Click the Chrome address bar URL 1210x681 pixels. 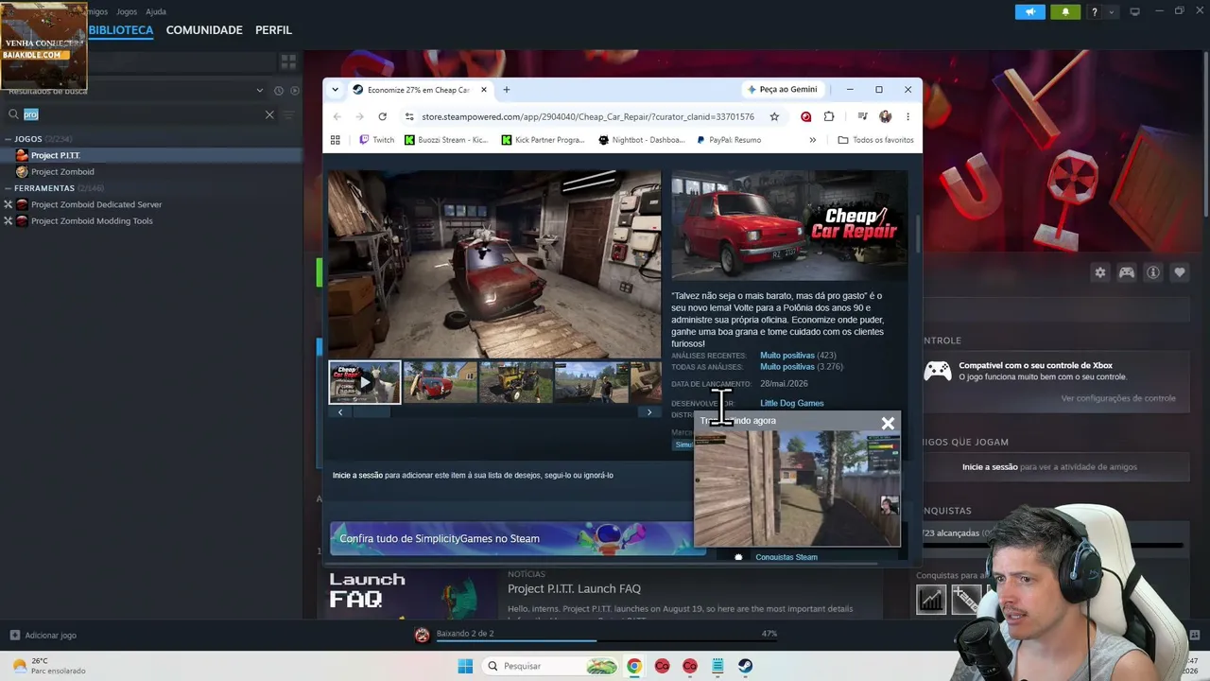588,116
